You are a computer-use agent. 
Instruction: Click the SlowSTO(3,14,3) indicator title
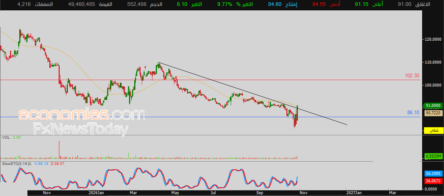pyautogui.click(x=16, y=163)
